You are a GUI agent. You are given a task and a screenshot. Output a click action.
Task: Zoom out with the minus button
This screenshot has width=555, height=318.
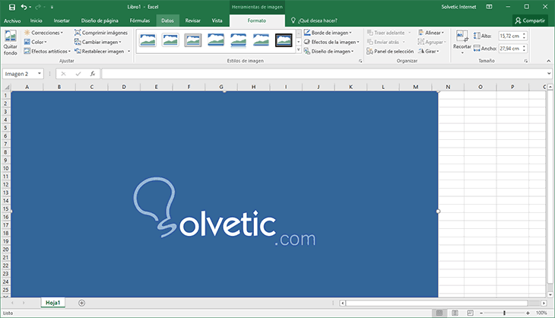481,313
